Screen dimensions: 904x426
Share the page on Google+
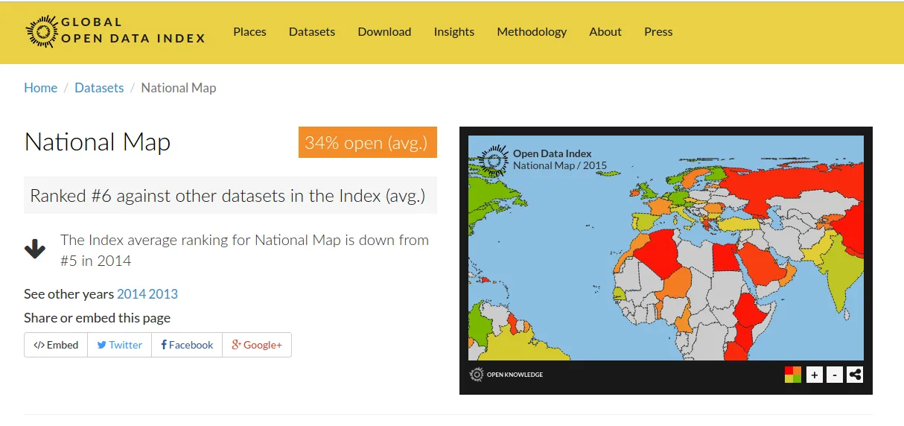click(257, 345)
